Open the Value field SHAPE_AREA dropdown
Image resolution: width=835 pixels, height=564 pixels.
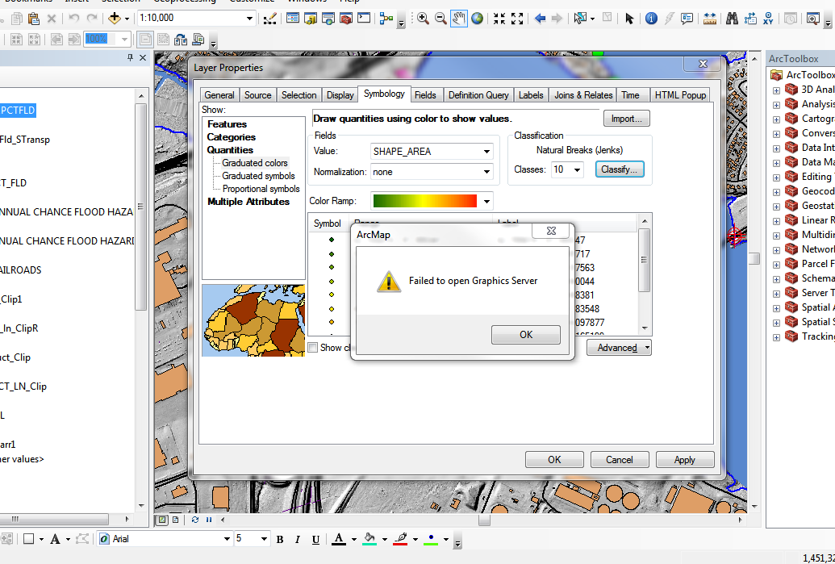[x=486, y=152]
